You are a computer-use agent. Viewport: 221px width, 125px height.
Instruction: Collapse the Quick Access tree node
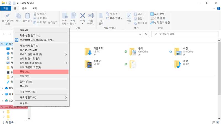coord(2,44)
